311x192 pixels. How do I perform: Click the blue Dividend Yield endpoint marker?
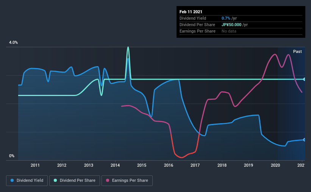pyautogui.click(x=305, y=140)
